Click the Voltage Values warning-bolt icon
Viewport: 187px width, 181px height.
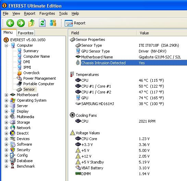72,133
